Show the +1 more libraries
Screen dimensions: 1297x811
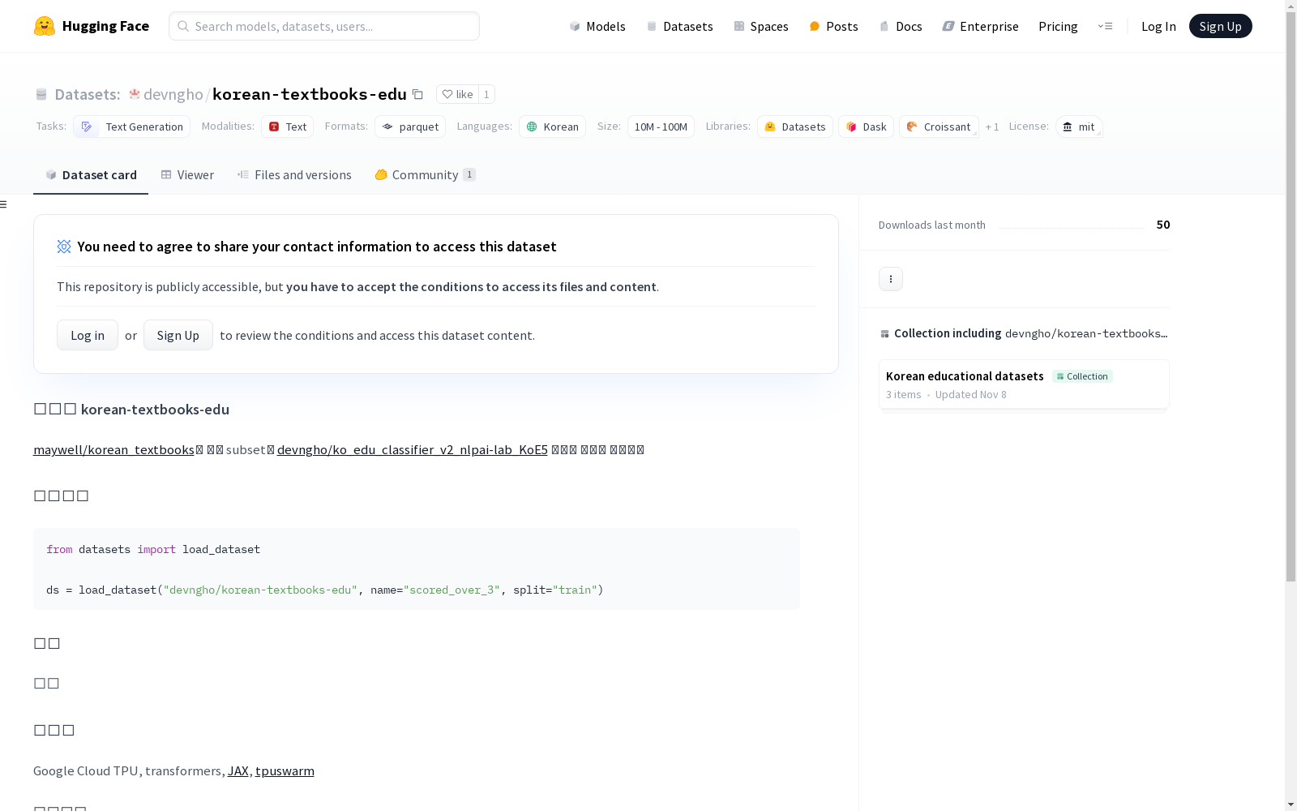tap(992, 127)
